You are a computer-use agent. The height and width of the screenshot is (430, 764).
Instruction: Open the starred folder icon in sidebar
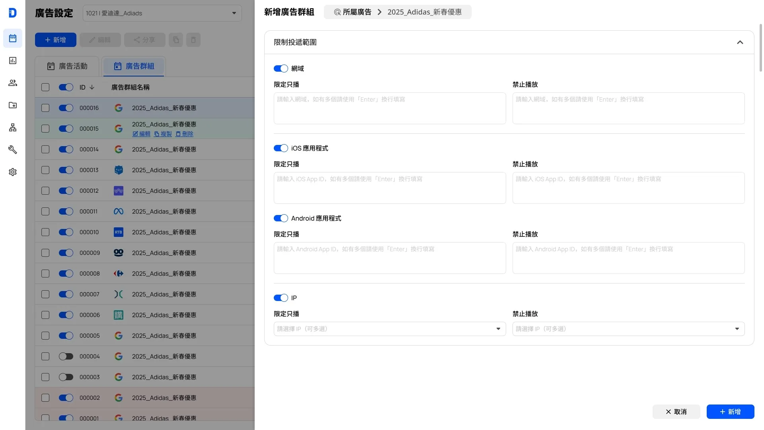[13, 105]
